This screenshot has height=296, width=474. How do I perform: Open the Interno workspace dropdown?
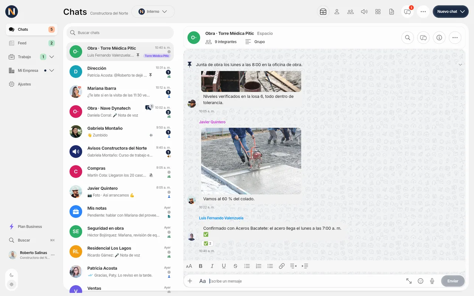(153, 11)
